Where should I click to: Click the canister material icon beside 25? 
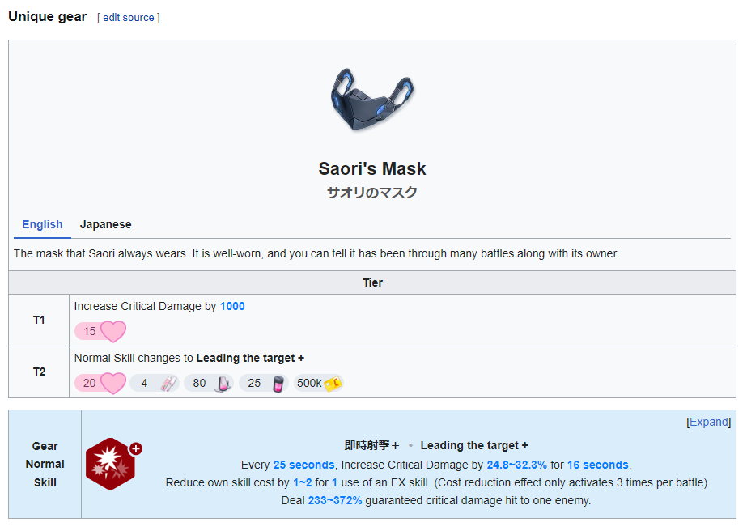coord(278,384)
